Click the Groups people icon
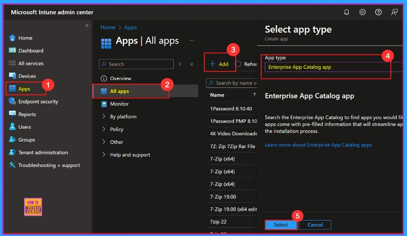 click(12, 139)
